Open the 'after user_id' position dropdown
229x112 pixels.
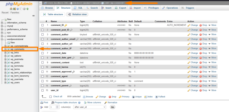point(89,107)
